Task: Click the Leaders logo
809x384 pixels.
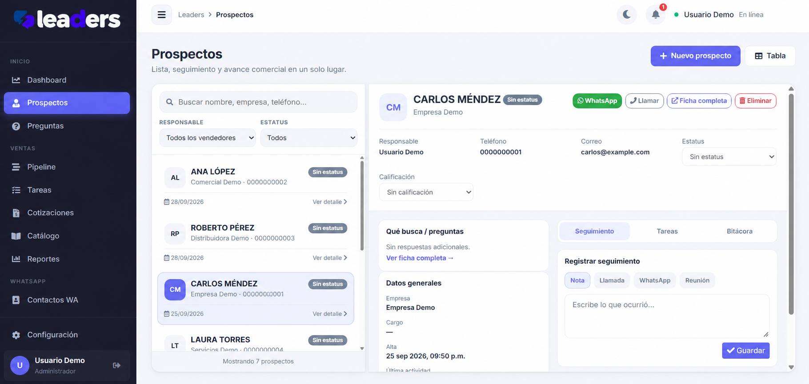Action: click(x=67, y=19)
